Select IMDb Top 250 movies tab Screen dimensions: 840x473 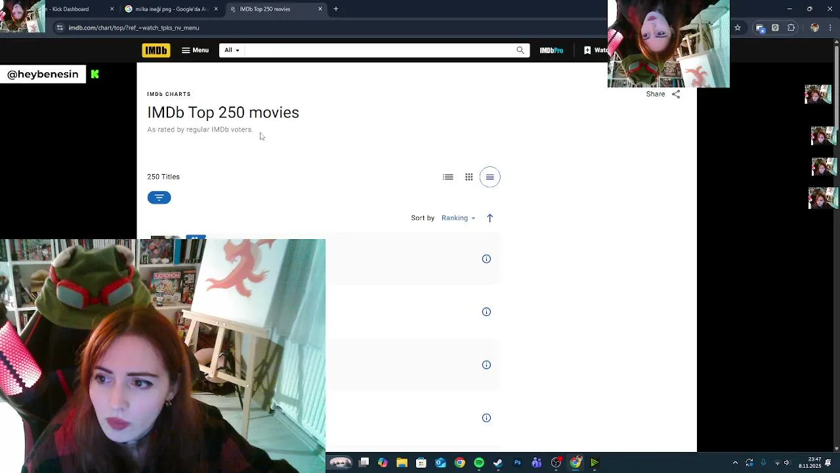[276, 9]
